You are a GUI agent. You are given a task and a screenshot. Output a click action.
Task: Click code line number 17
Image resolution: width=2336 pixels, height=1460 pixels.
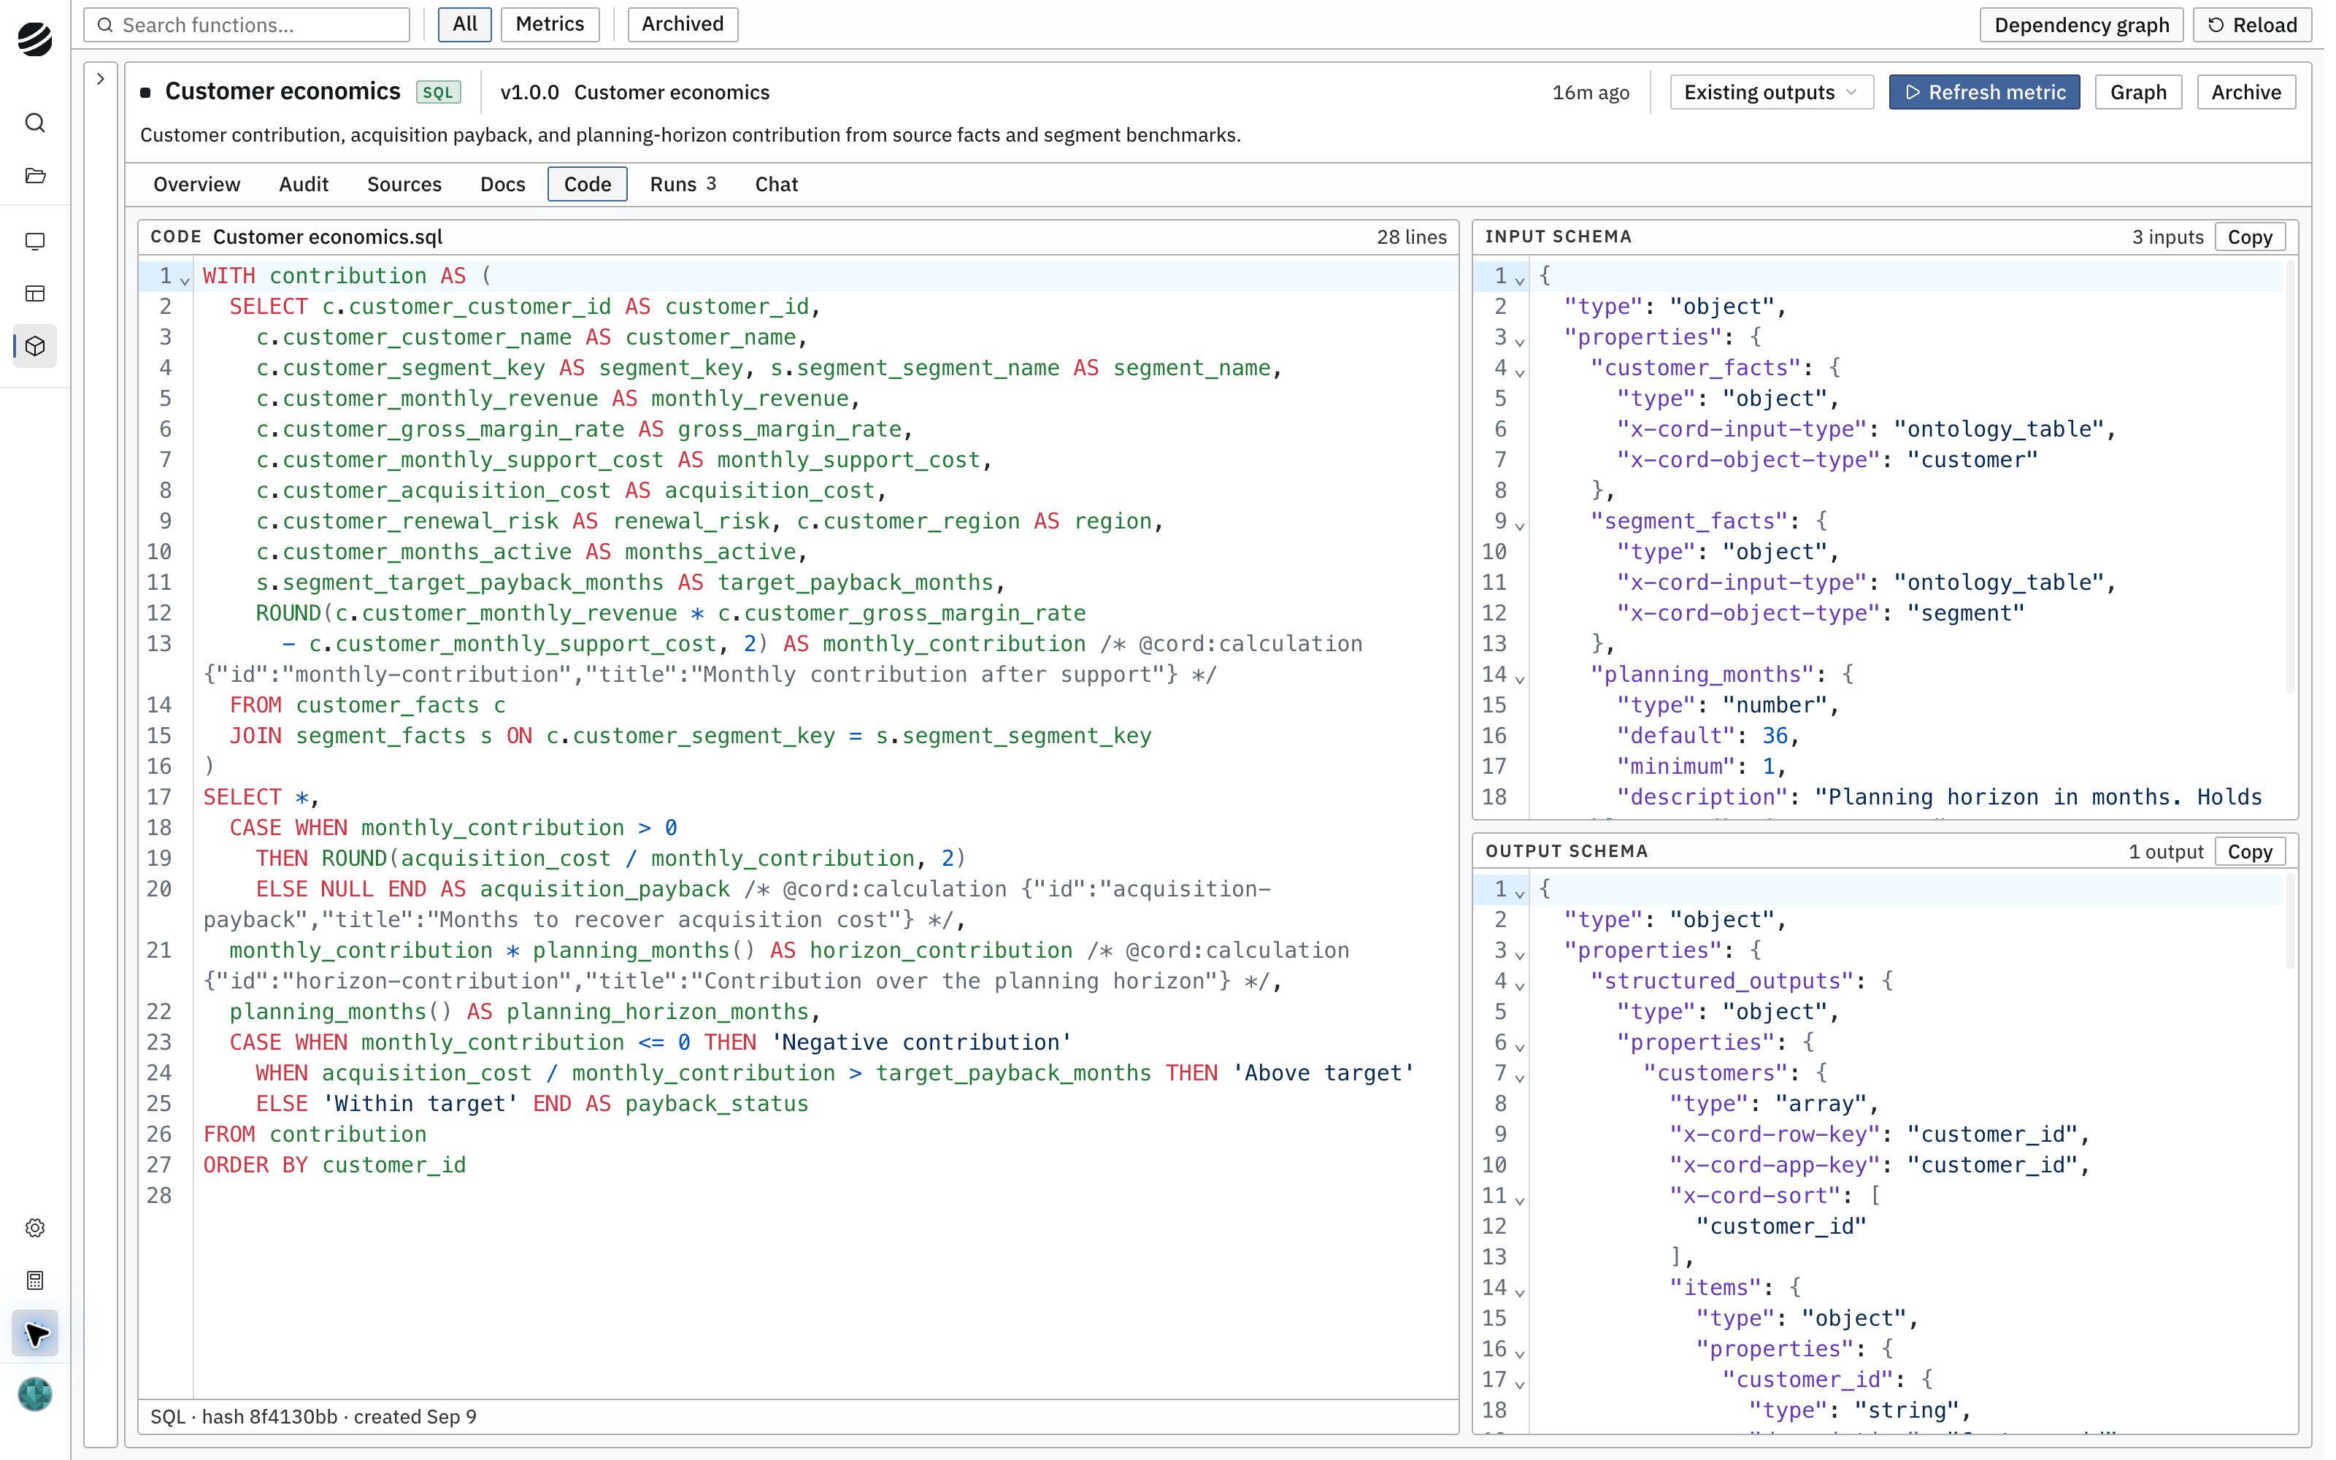pyautogui.click(x=158, y=798)
